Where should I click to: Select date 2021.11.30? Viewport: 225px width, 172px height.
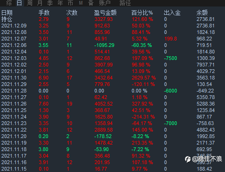click(14, 78)
